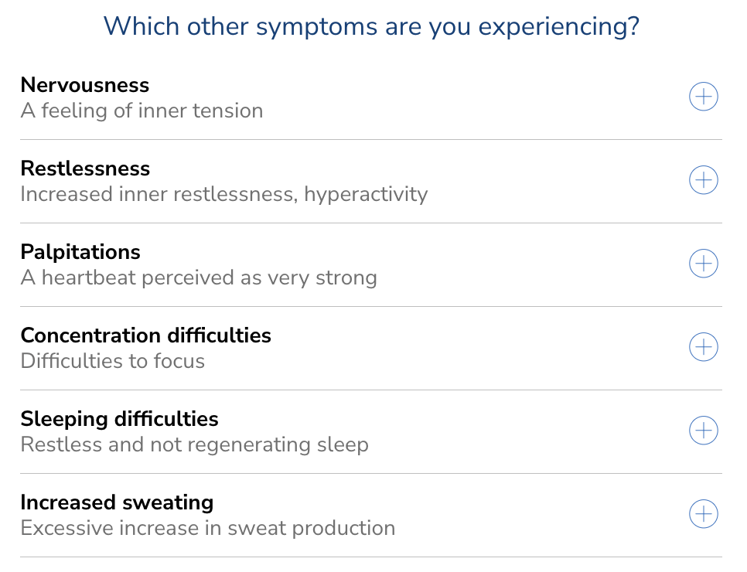
Task: Click "Restless and not regenerating sleep" text
Action: [194, 445]
